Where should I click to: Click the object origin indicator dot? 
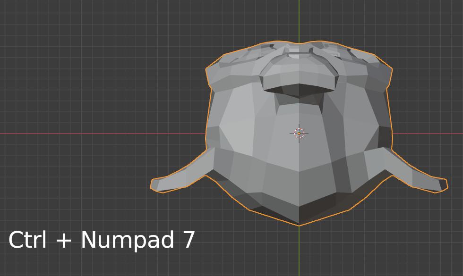click(299, 134)
